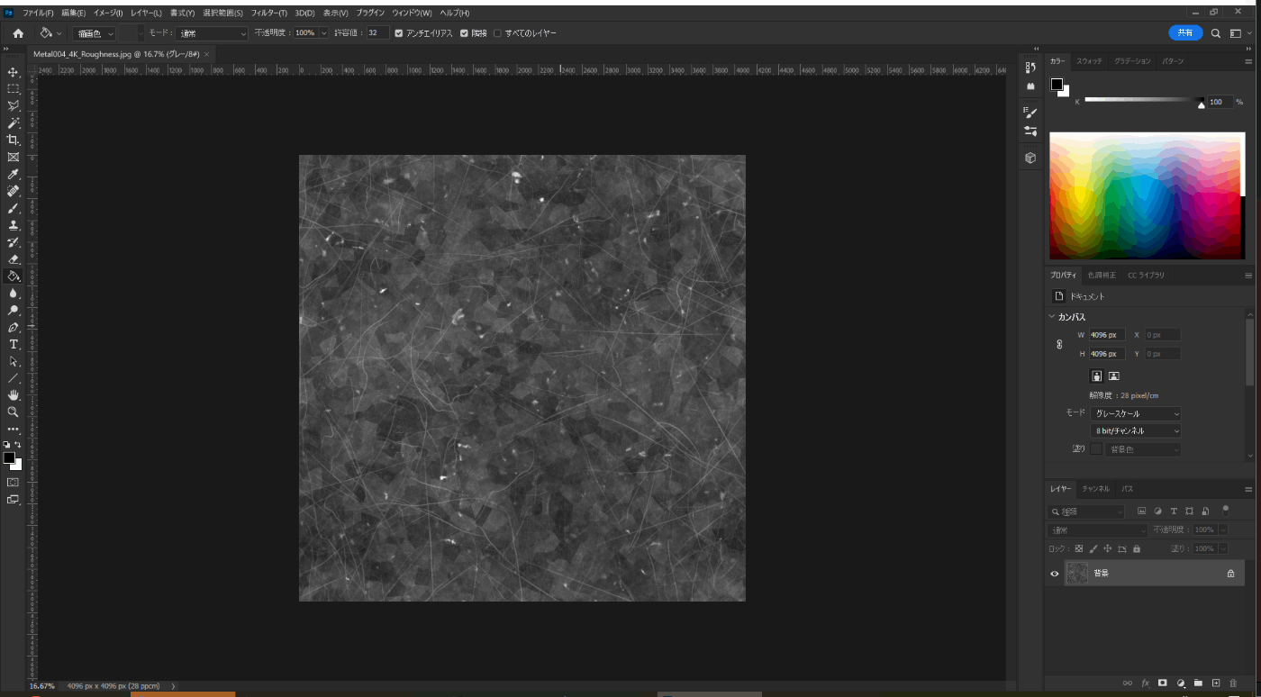Uncheck the アンチエイリアス checkbox
The image size is (1261, 697).
tap(399, 33)
